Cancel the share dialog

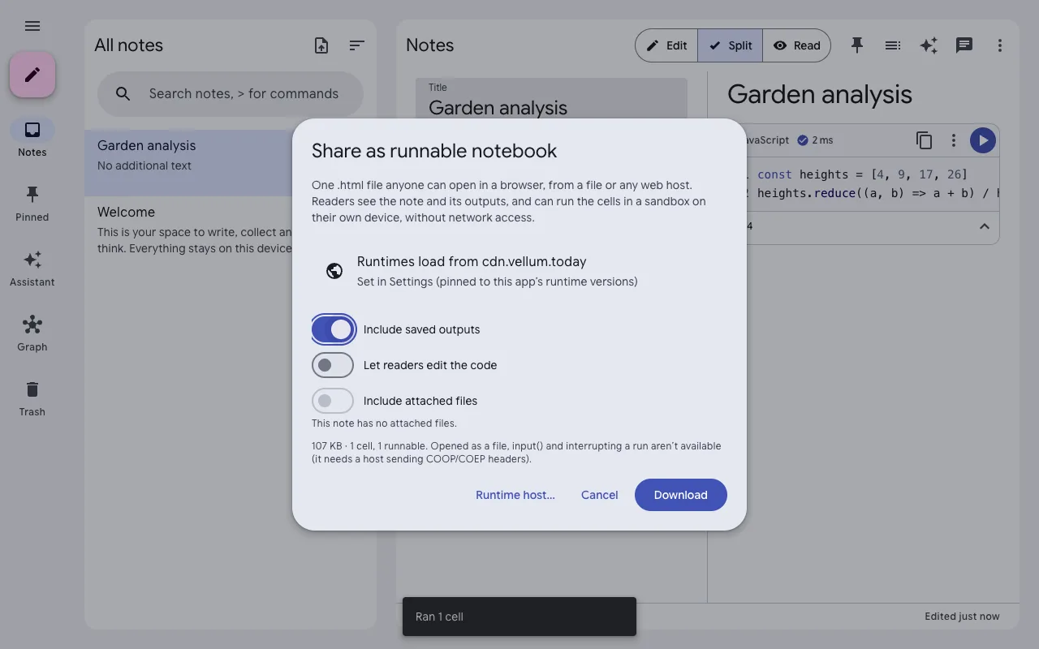600,495
